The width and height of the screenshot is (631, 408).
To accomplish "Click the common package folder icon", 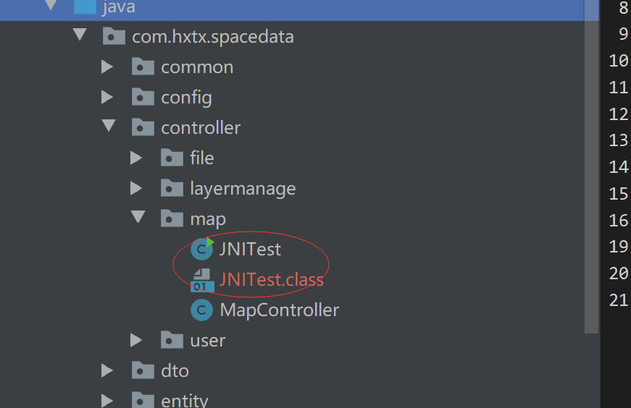I will tap(143, 67).
